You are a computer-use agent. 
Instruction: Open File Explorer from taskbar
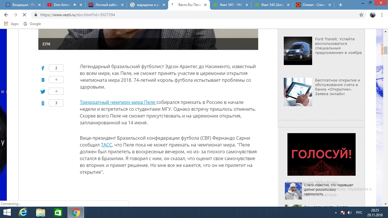(x=41, y=212)
